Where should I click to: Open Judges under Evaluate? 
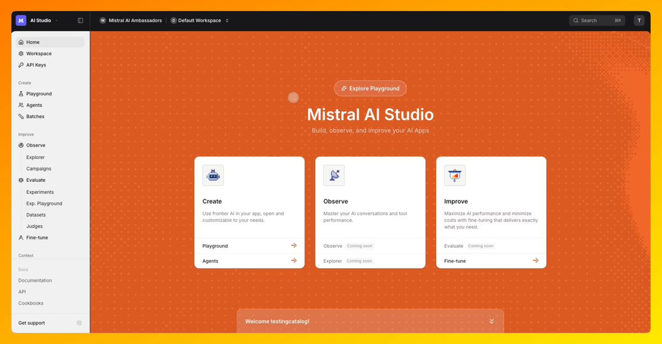click(34, 226)
